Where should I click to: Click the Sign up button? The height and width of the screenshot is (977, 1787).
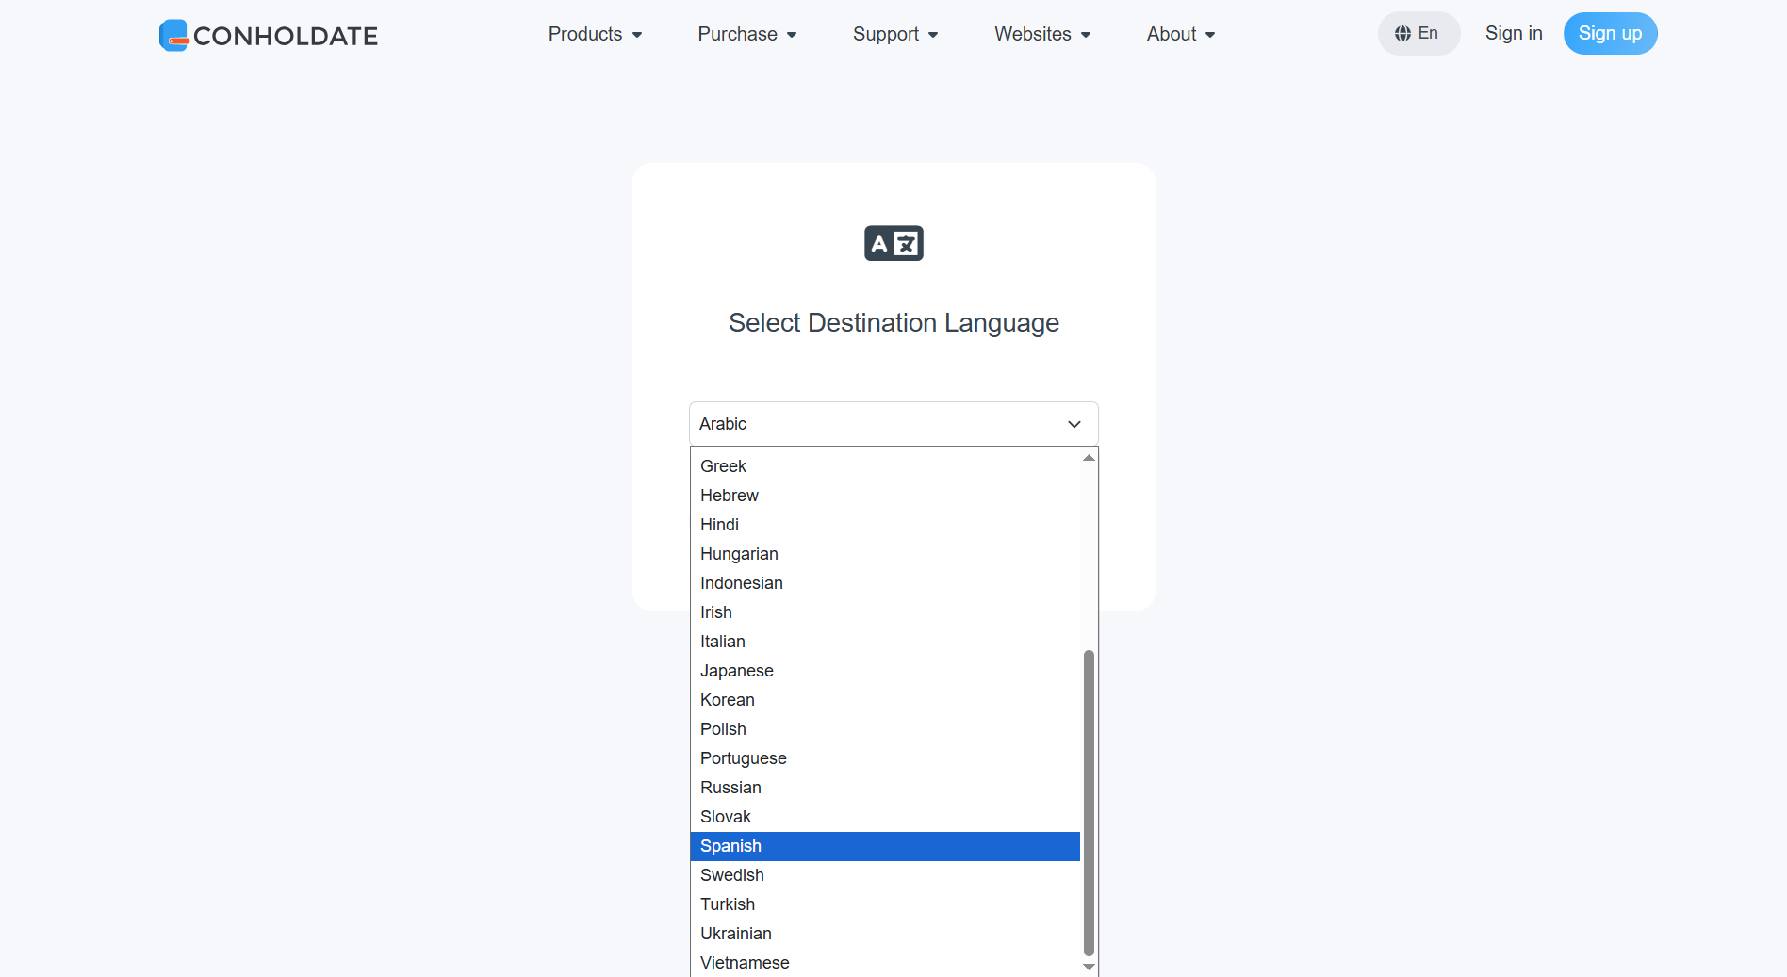point(1610,33)
